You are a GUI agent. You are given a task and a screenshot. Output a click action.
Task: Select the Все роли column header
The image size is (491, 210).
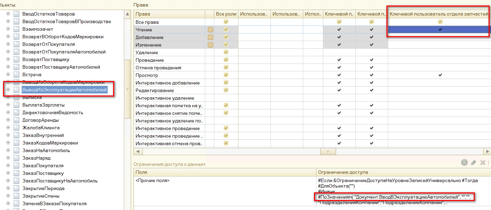pyautogui.click(x=226, y=14)
